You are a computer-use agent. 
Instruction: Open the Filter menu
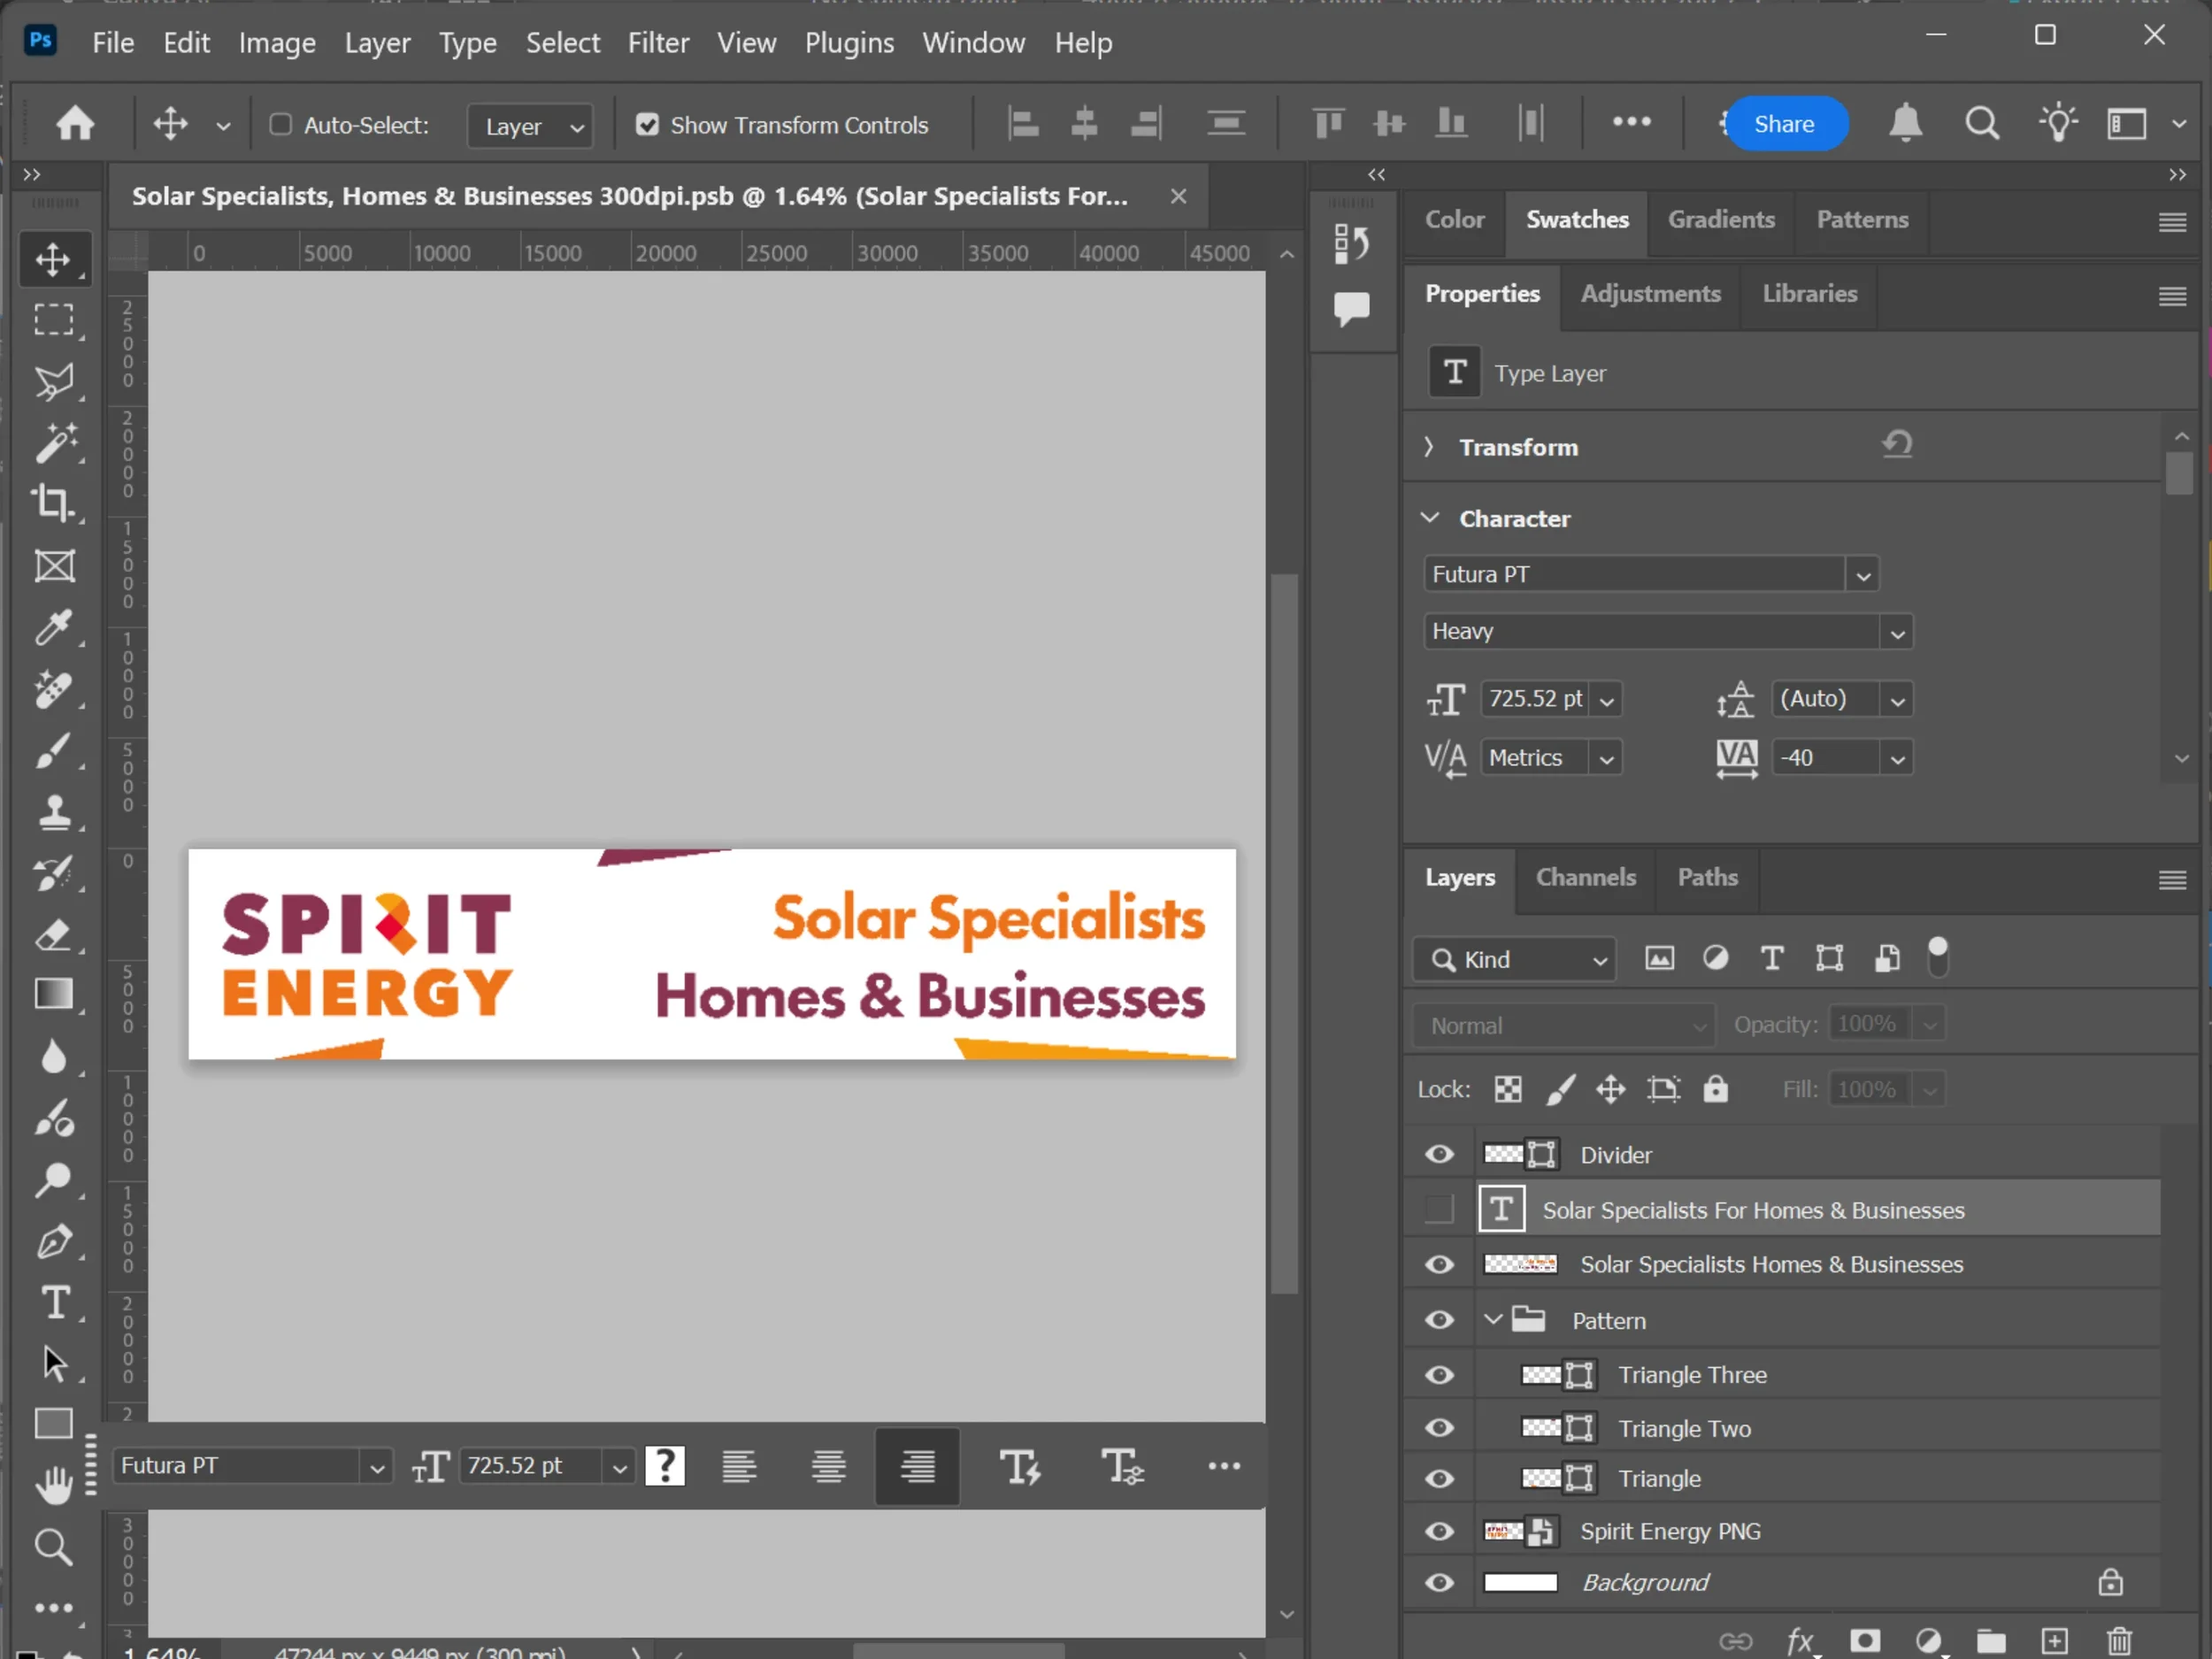(658, 43)
